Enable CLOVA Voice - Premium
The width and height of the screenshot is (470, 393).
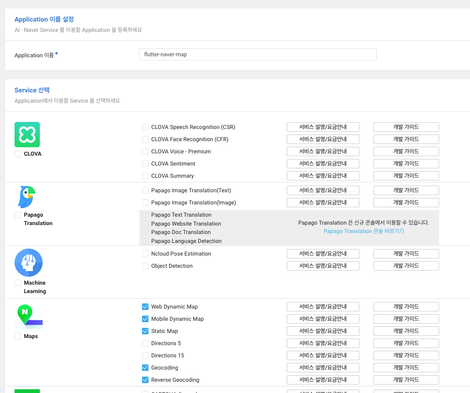(145, 151)
